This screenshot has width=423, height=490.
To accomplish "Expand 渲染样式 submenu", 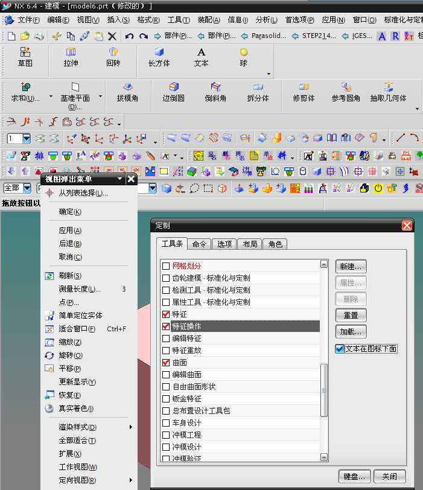I will point(130,427).
